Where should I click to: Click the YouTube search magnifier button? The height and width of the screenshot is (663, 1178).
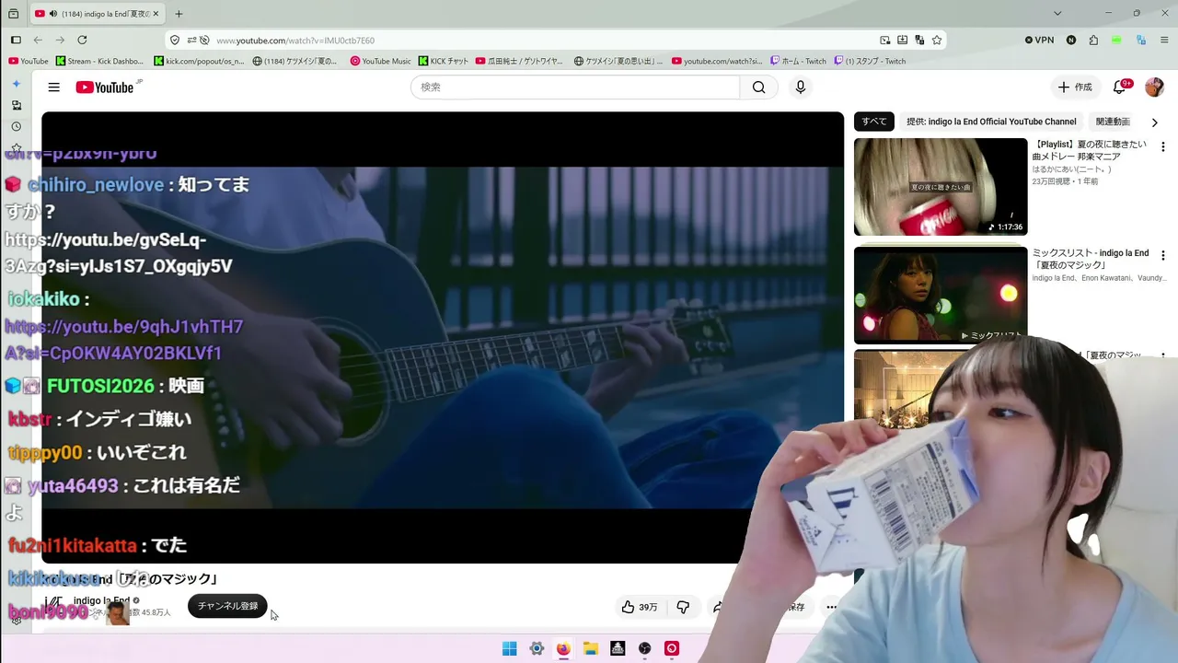[x=758, y=87]
